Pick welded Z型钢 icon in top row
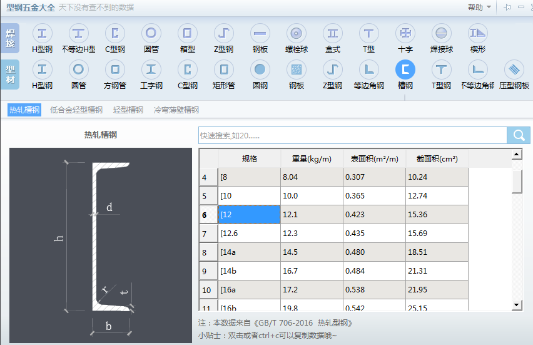 (x=224, y=33)
